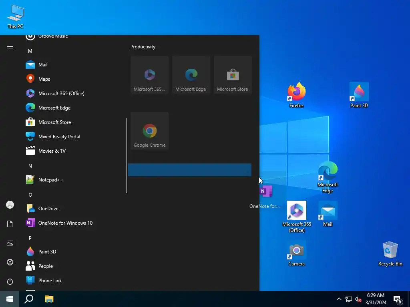The width and height of the screenshot is (410, 307).
Task: Open Microsoft 365 (Office) in app list
Action: point(73,93)
